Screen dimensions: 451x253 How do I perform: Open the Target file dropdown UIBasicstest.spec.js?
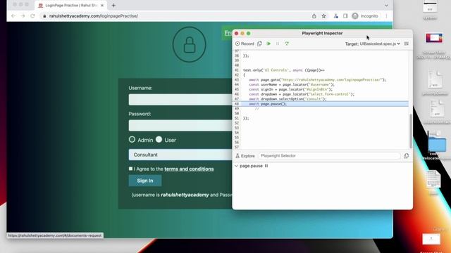point(380,44)
